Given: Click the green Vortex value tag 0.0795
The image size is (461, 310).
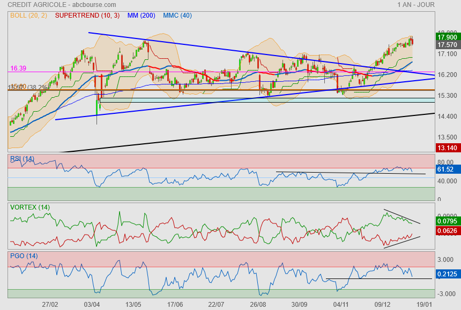Looking at the screenshot, I should pos(447,220).
